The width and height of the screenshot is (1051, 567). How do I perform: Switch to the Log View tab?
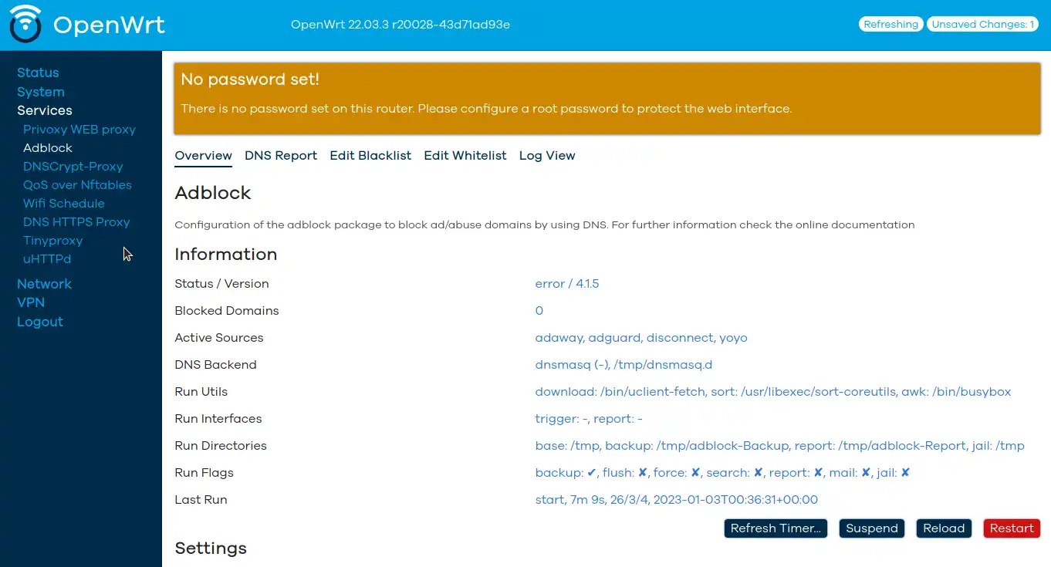[546, 155]
